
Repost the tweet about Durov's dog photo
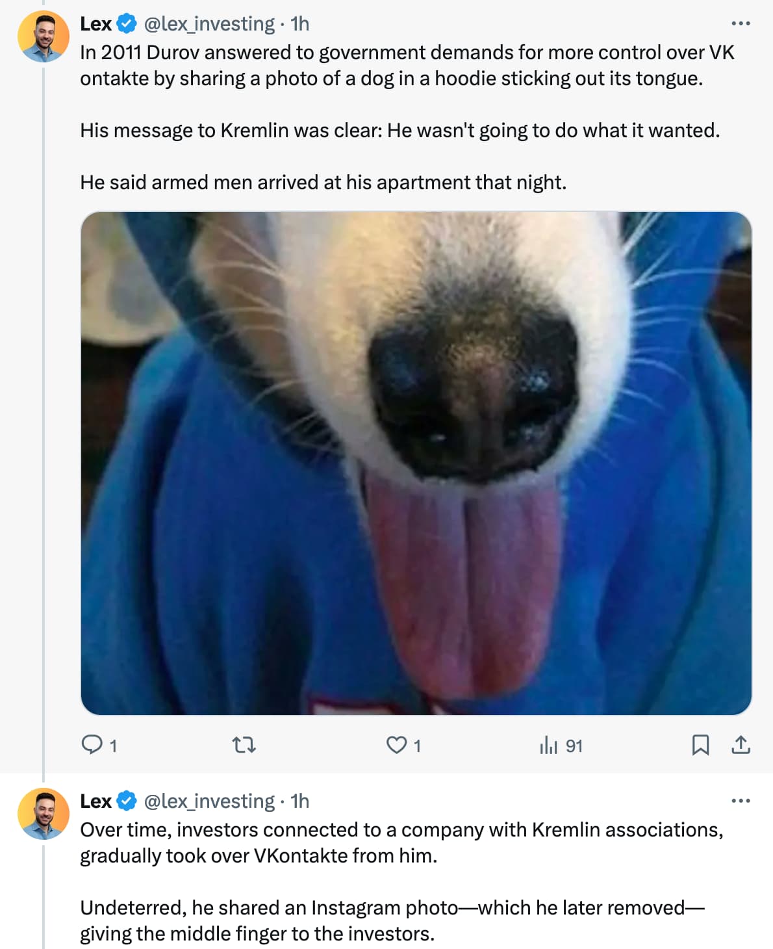pos(244,745)
